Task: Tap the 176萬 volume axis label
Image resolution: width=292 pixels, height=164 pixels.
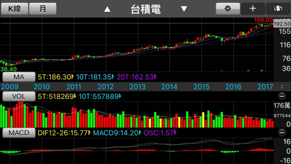Action: 282,106
